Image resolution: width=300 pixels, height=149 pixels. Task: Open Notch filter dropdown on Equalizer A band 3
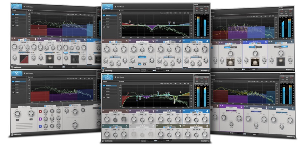[x=169, y=115]
